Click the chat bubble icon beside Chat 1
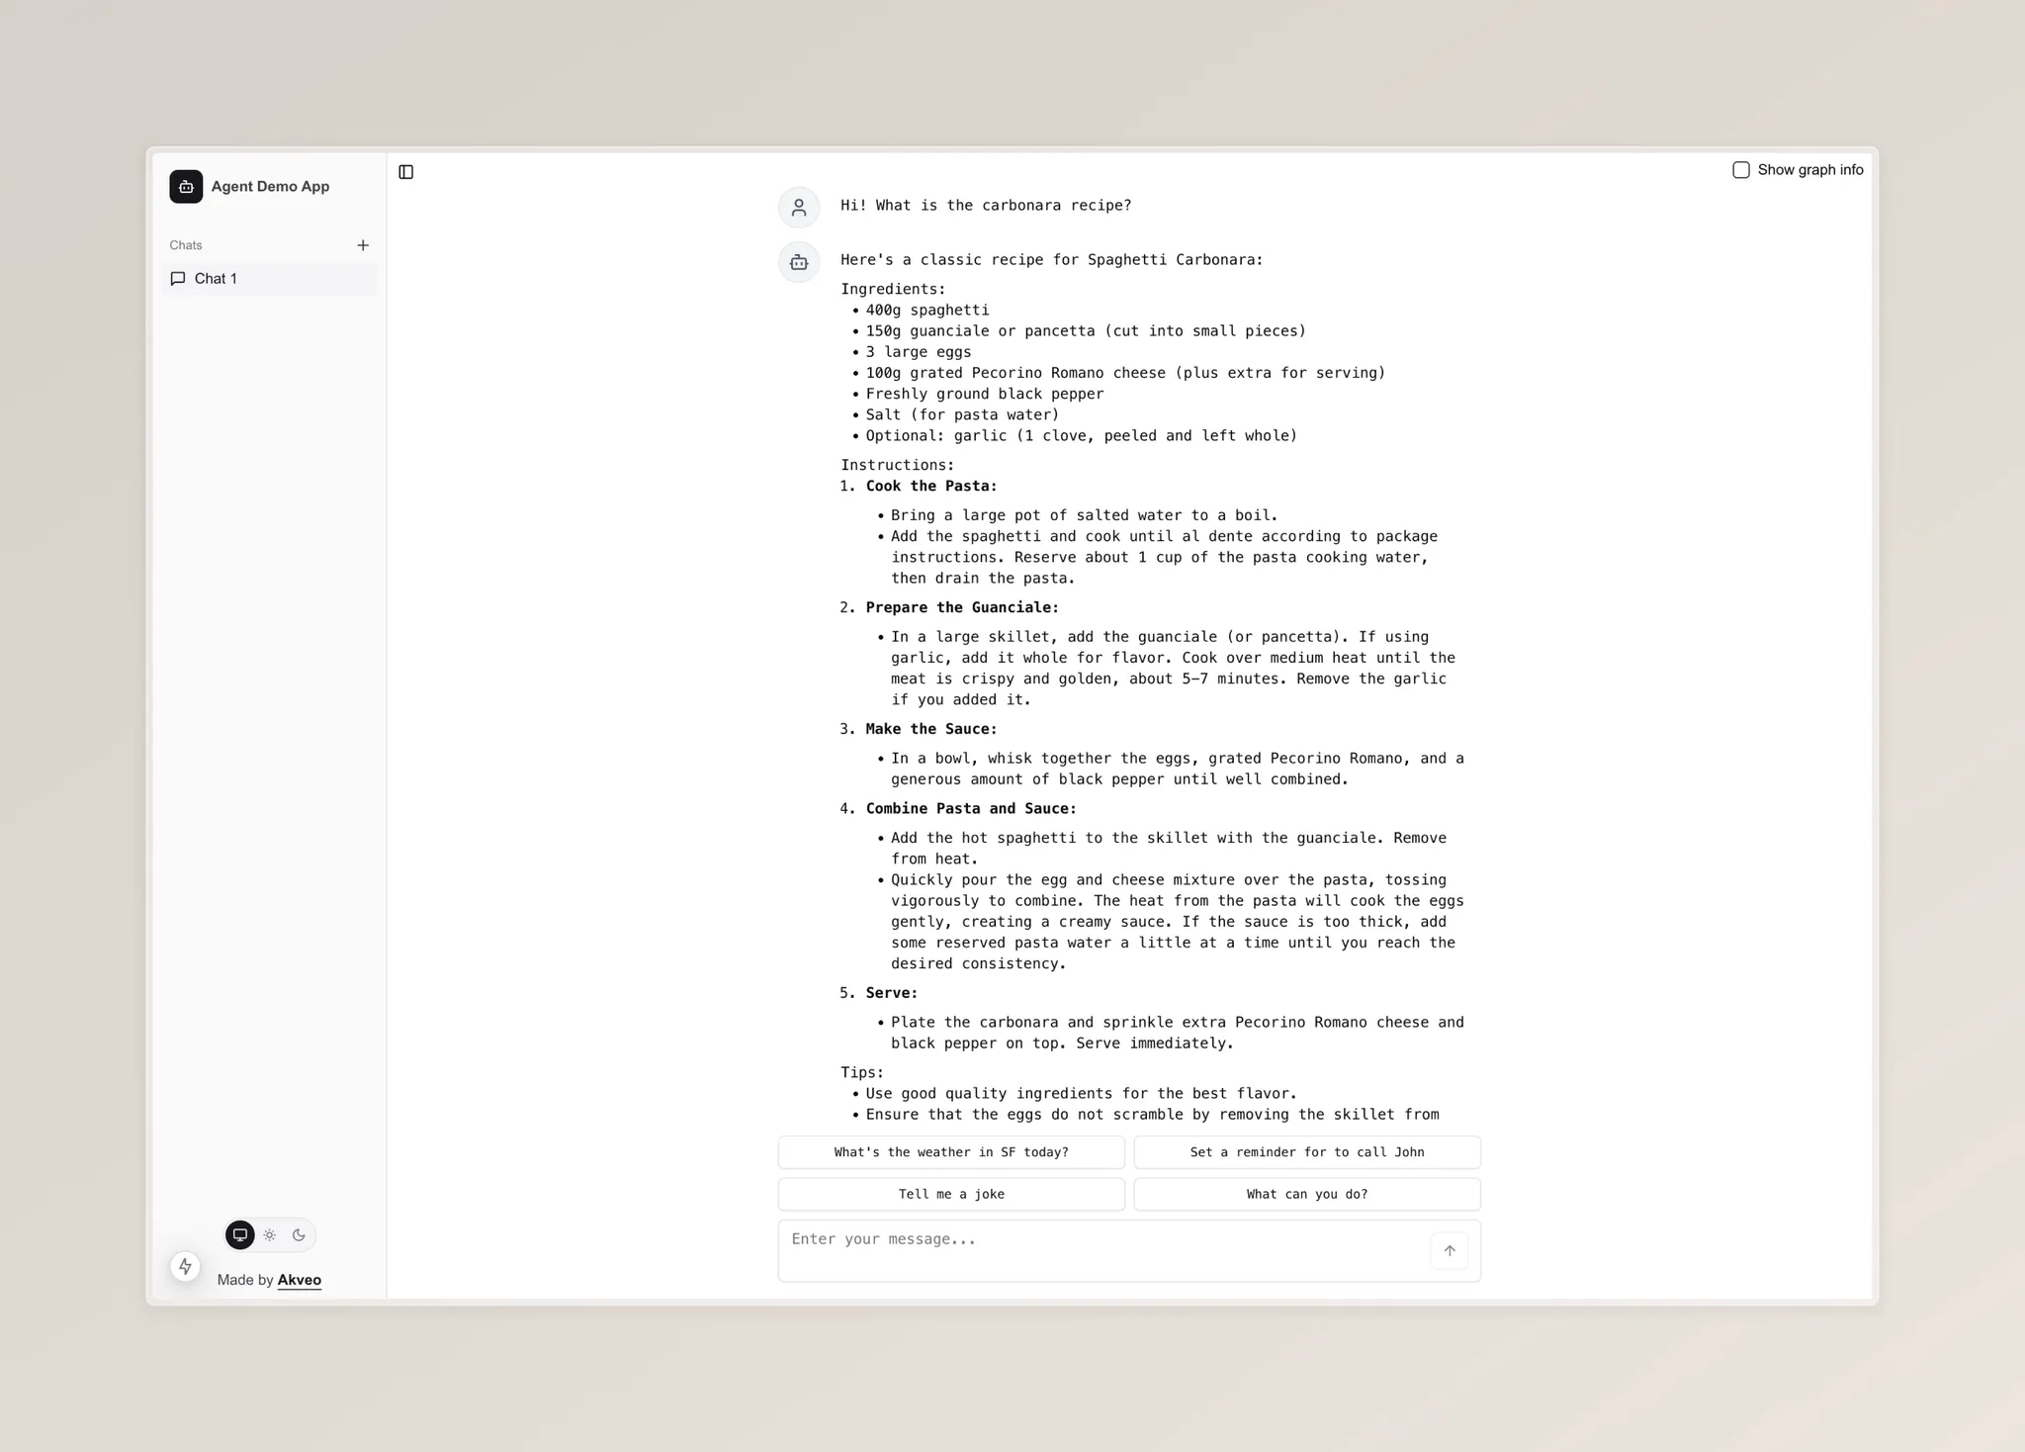The image size is (2025, 1452). click(178, 279)
